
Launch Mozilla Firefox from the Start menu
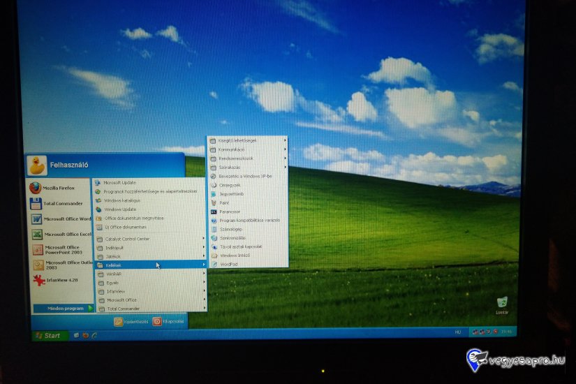[x=59, y=188]
